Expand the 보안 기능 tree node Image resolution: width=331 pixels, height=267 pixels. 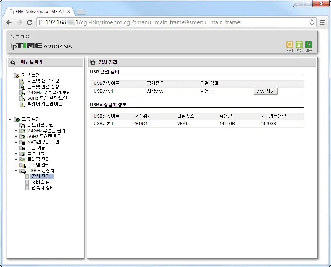[16, 148]
